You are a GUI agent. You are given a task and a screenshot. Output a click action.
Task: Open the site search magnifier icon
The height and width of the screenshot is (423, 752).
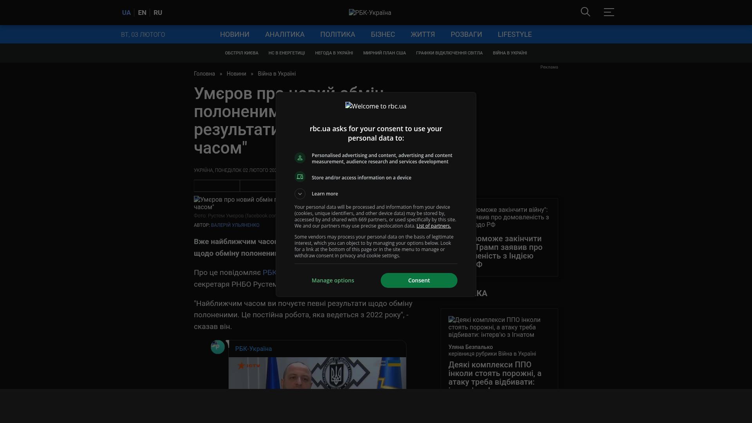click(x=585, y=12)
